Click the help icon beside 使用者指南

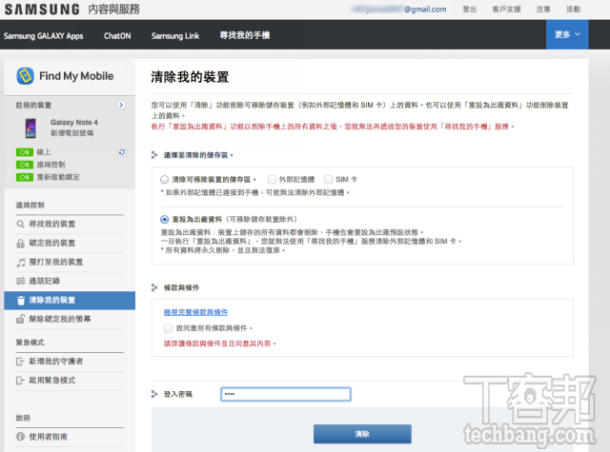pyautogui.click(x=21, y=437)
